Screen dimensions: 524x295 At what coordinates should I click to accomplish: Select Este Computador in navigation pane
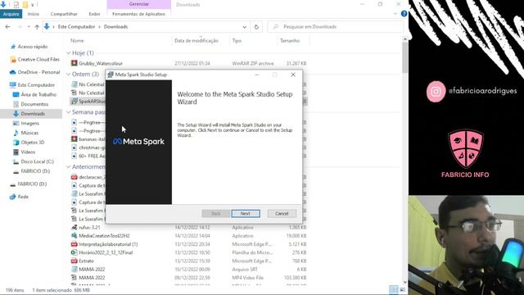pyautogui.click(x=36, y=85)
